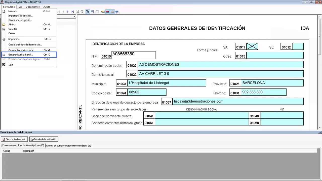Click the Detalle de la validación button

[44, 139]
